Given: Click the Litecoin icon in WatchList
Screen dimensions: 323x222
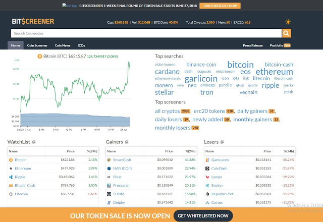Looking at the screenshot, I should [11, 194].
